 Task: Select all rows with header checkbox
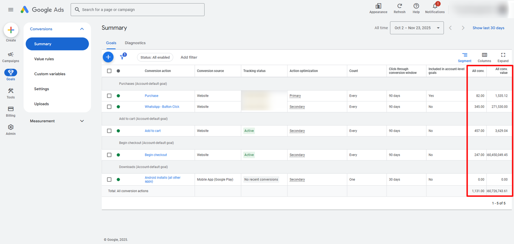(x=109, y=71)
